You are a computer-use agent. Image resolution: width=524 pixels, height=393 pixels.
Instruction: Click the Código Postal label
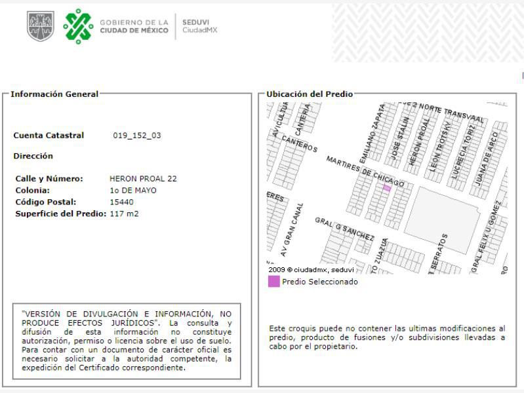[x=46, y=202]
